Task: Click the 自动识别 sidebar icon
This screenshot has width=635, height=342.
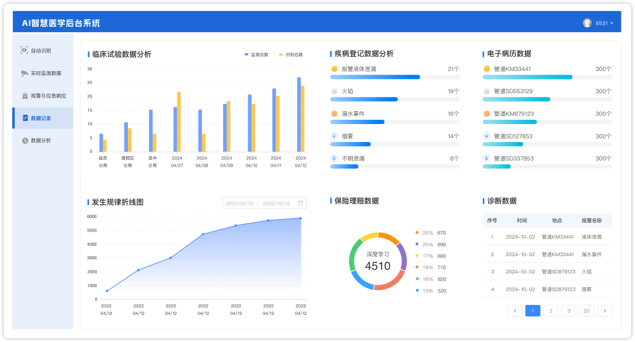Action: [24, 50]
